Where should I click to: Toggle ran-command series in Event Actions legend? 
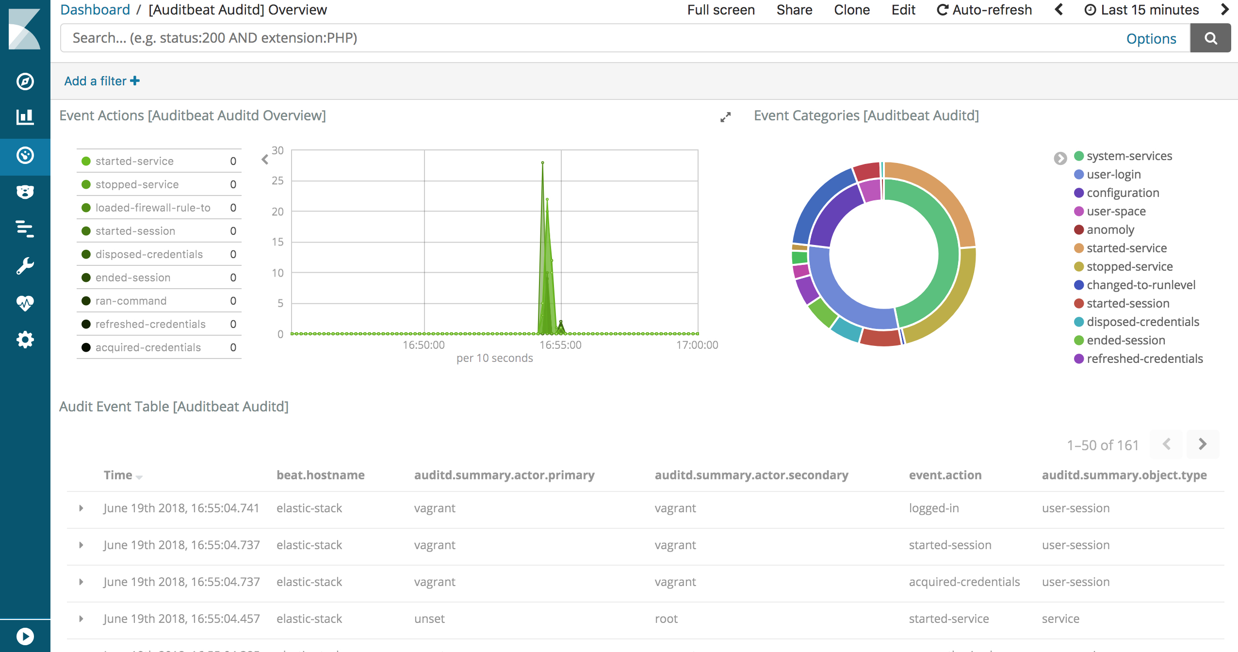131,301
